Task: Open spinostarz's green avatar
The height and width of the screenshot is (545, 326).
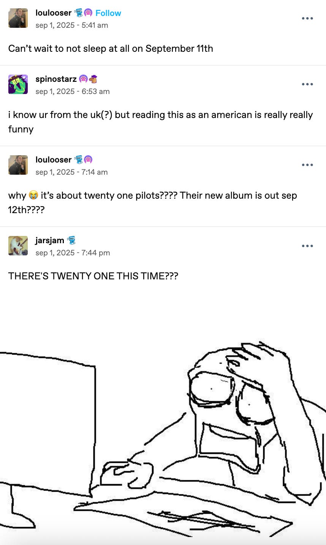Action: pyautogui.click(x=18, y=84)
